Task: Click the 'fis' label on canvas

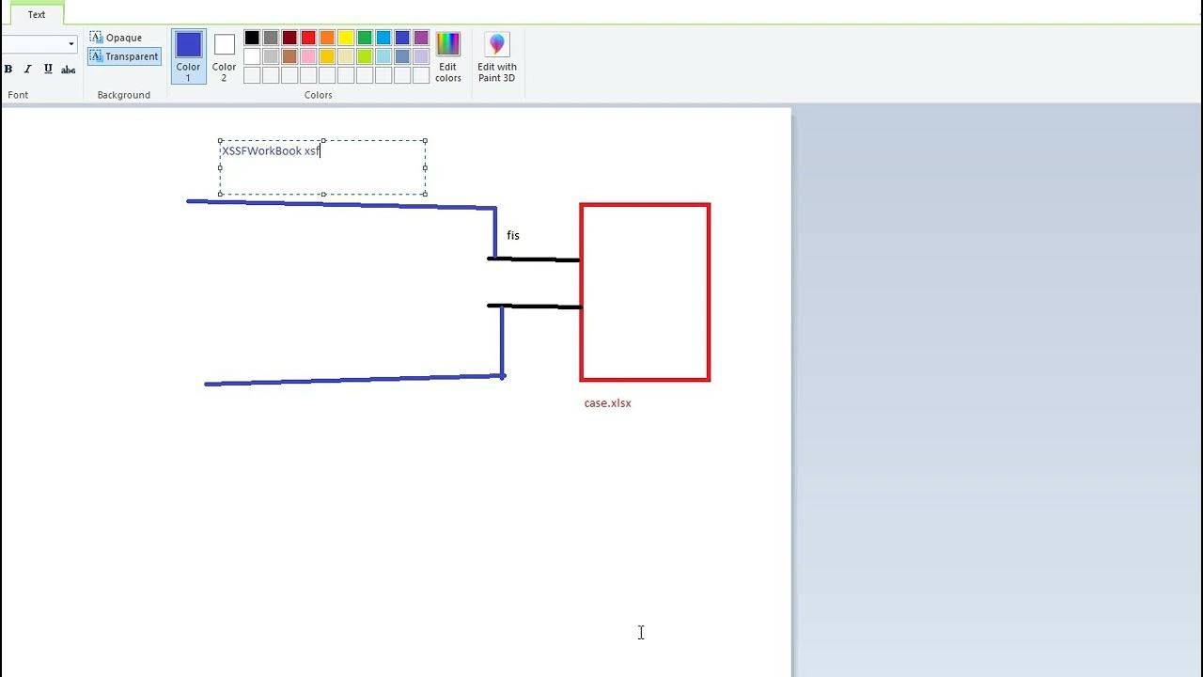Action: (x=513, y=235)
